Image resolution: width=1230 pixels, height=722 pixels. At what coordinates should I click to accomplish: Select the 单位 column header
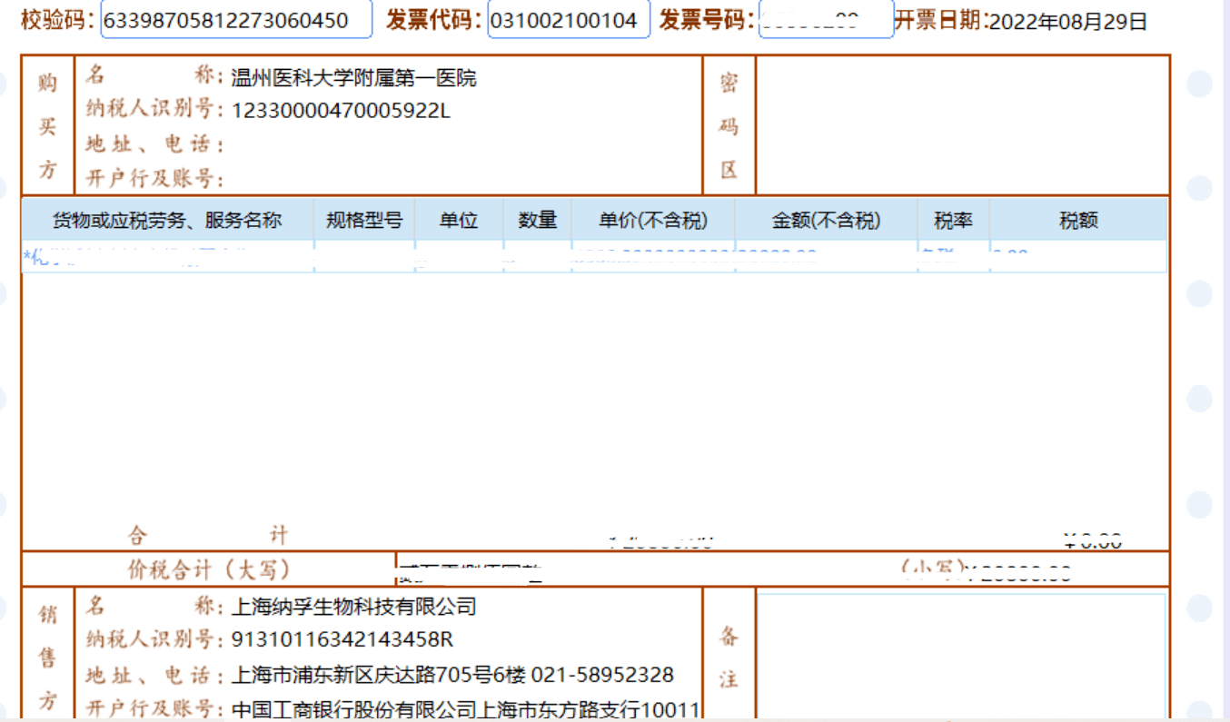(x=459, y=220)
